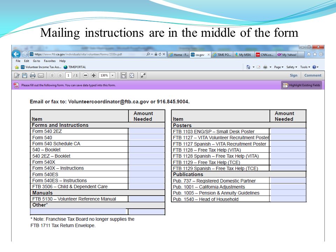
Task: Click the PDF edit/fill form icon
Action: point(17,76)
